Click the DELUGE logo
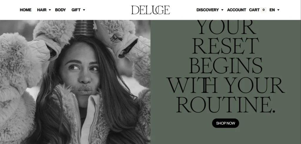This screenshot has height=144, width=301. (150, 10)
